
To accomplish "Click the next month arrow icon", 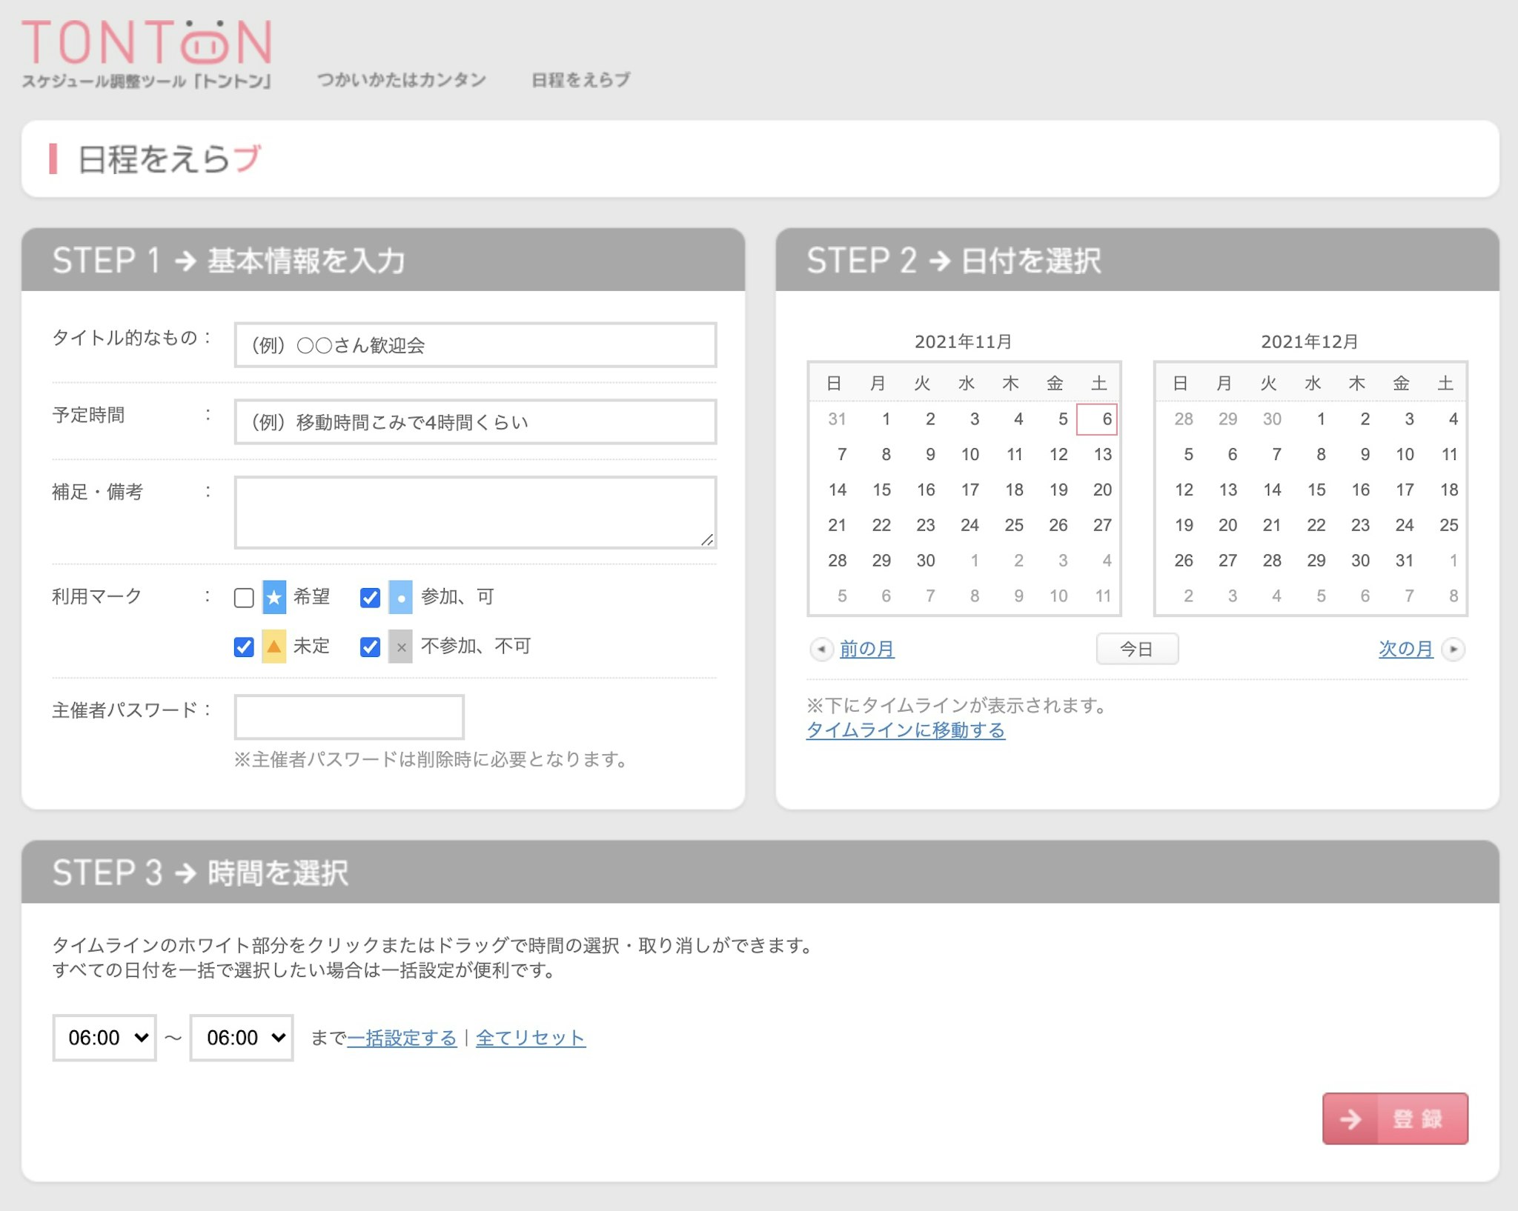I will [x=1453, y=649].
